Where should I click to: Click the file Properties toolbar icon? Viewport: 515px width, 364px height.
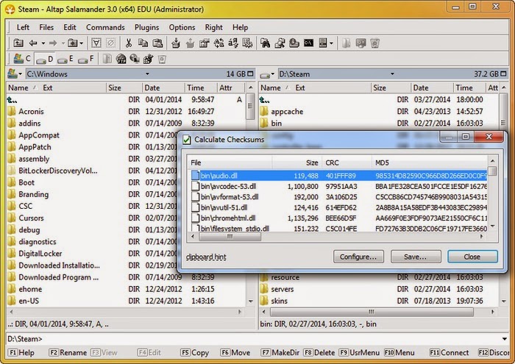(x=205, y=43)
